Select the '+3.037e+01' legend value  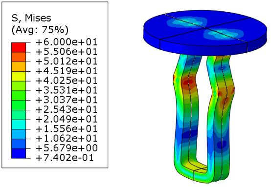click(67, 100)
